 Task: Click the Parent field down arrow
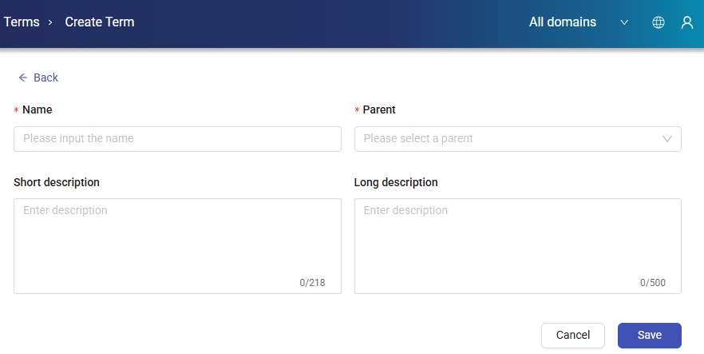click(x=667, y=139)
